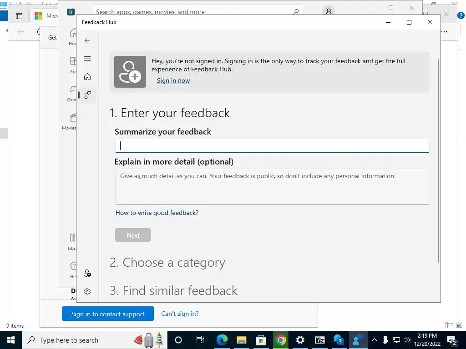Open Home in Feedback Hub sidebar
466x349 pixels.
[87, 76]
